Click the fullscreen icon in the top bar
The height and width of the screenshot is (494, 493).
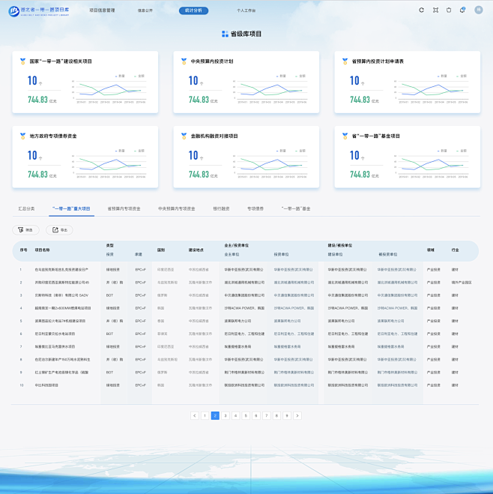coord(435,10)
